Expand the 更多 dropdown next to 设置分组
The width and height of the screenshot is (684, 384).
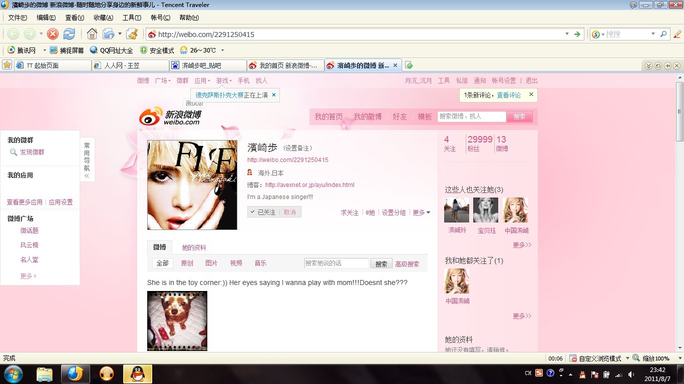click(421, 212)
